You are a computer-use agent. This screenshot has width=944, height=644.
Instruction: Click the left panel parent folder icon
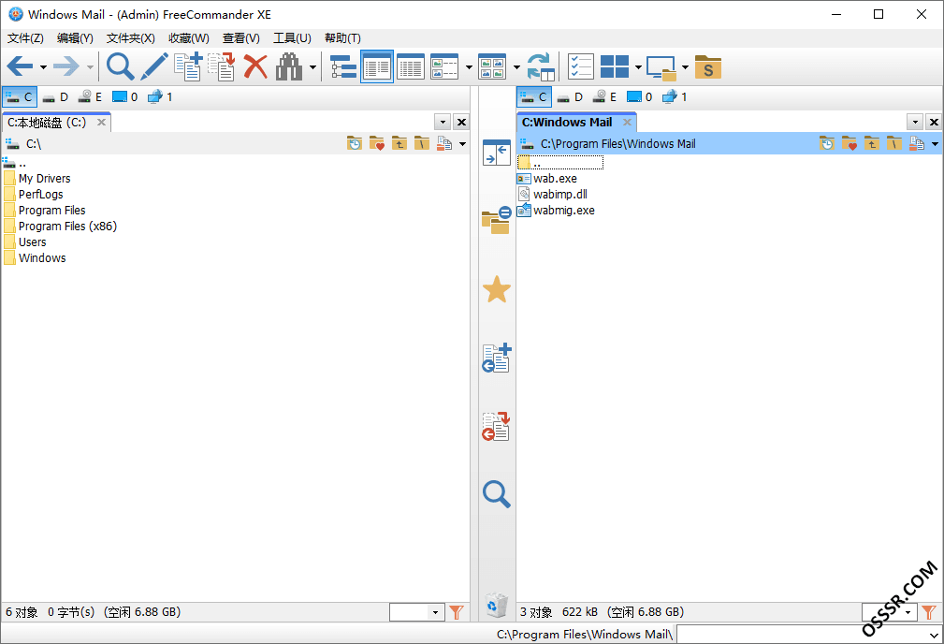pyautogui.click(x=399, y=143)
